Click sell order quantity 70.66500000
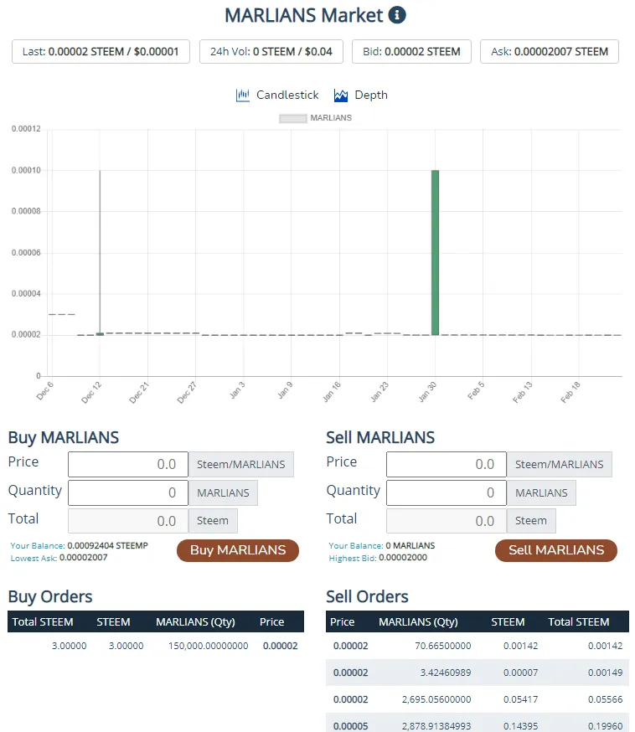 click(x=442, y=646)
